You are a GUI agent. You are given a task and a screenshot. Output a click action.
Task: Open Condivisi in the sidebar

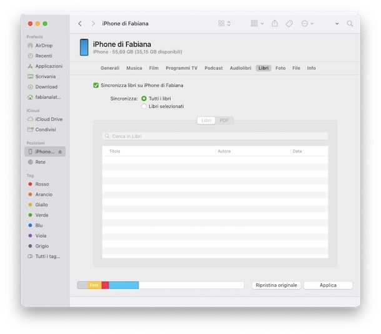(x=44, y=130)
